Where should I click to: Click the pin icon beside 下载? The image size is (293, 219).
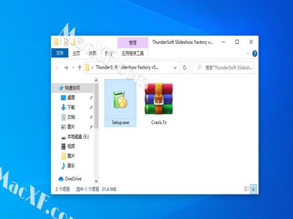(x=91, y=108)
